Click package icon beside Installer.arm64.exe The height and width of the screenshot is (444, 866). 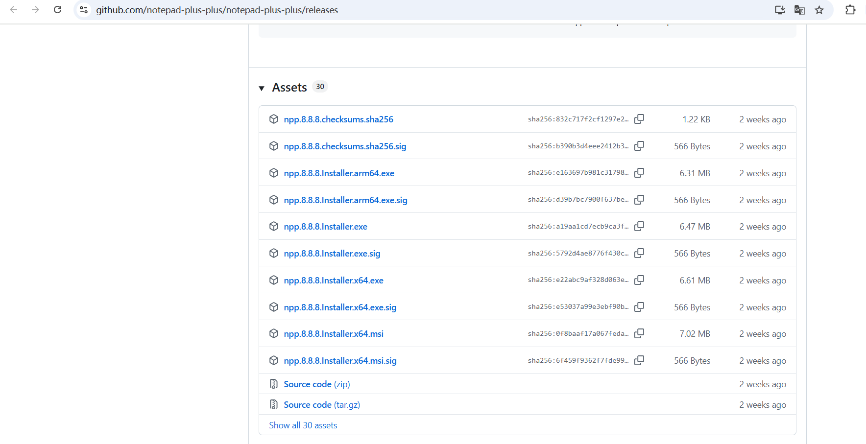pos(274,173)
